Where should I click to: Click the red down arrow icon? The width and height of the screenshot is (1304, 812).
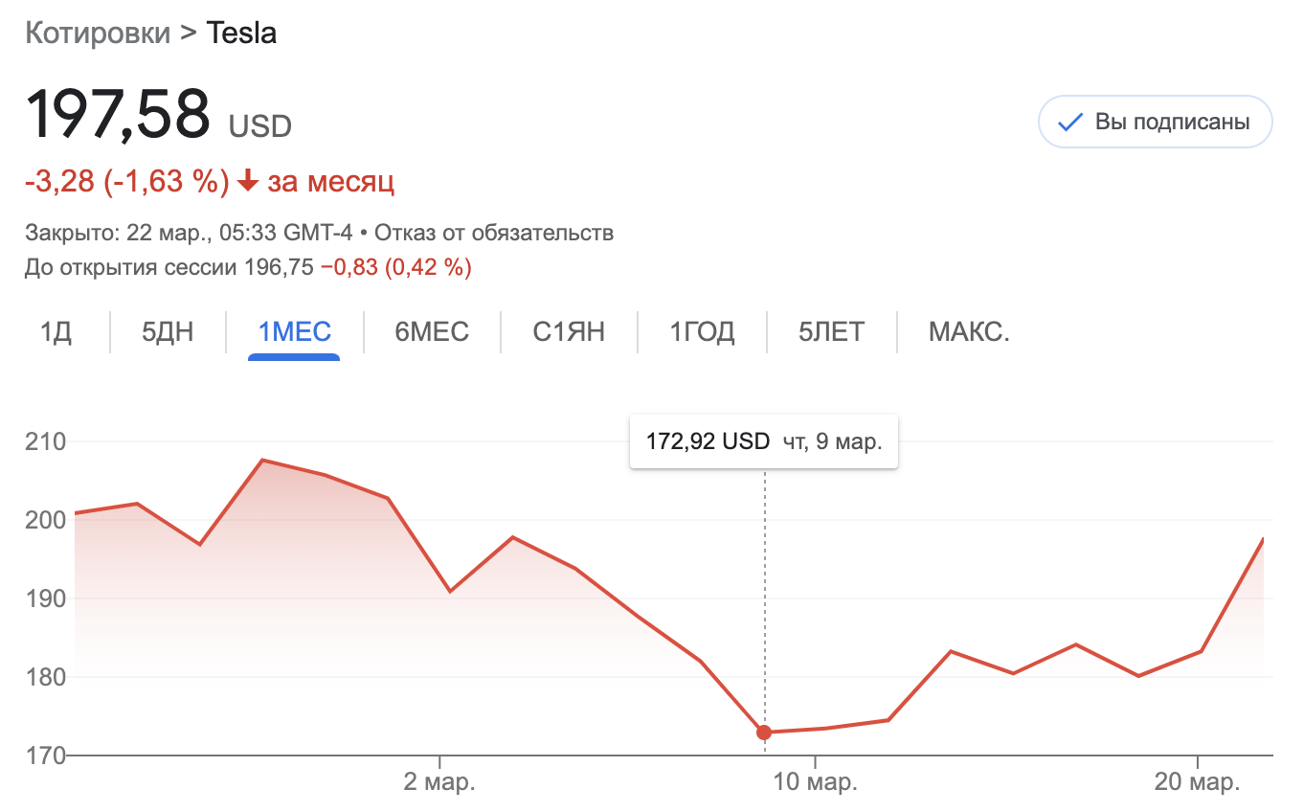(248, 181)
